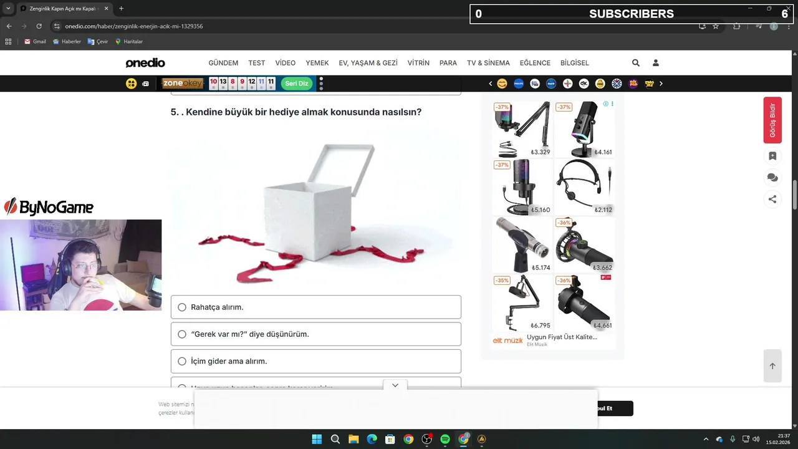Open OBS Studio from the taskbar

(426, 439)
